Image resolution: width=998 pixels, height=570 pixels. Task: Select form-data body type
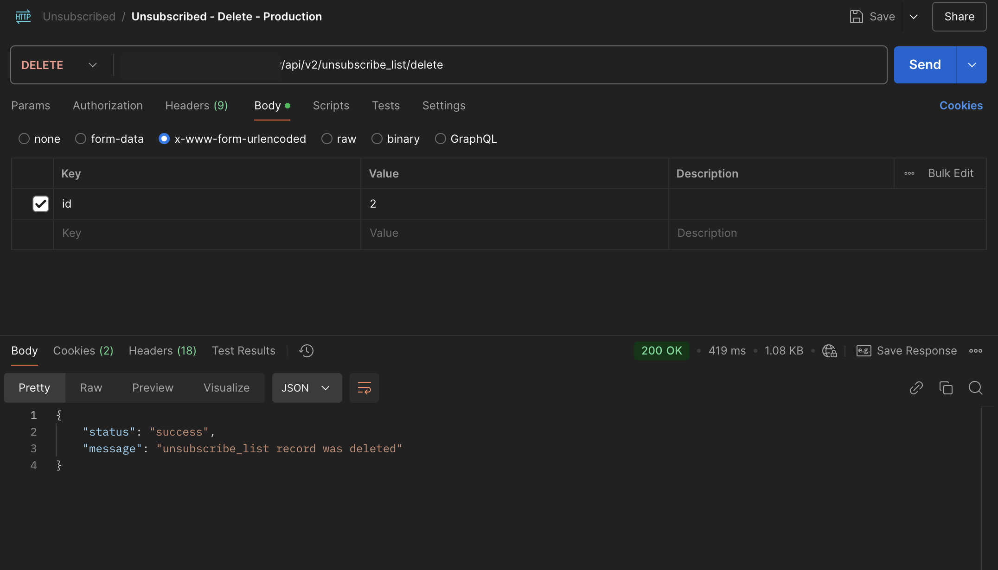click(x=81, y=139)
